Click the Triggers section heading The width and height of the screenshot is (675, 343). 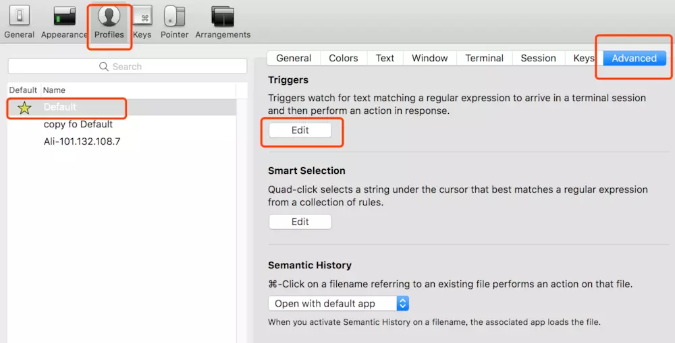coord(288,80)
